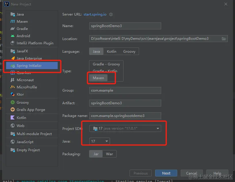The height and width of the screenshot is (182, 235).
Task: Edit the Artifact field
Action: pos(125,103)
